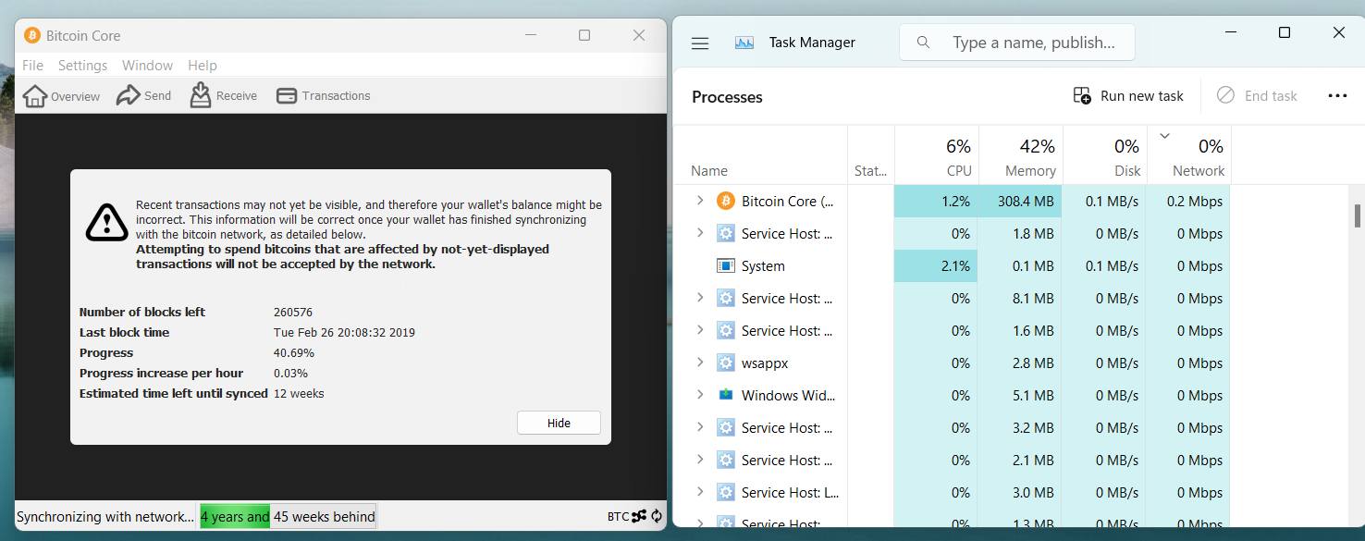Click the Status column header
Image resolution: width=1365 pixels, height=541 pixels.
click(x=871, y=154)
